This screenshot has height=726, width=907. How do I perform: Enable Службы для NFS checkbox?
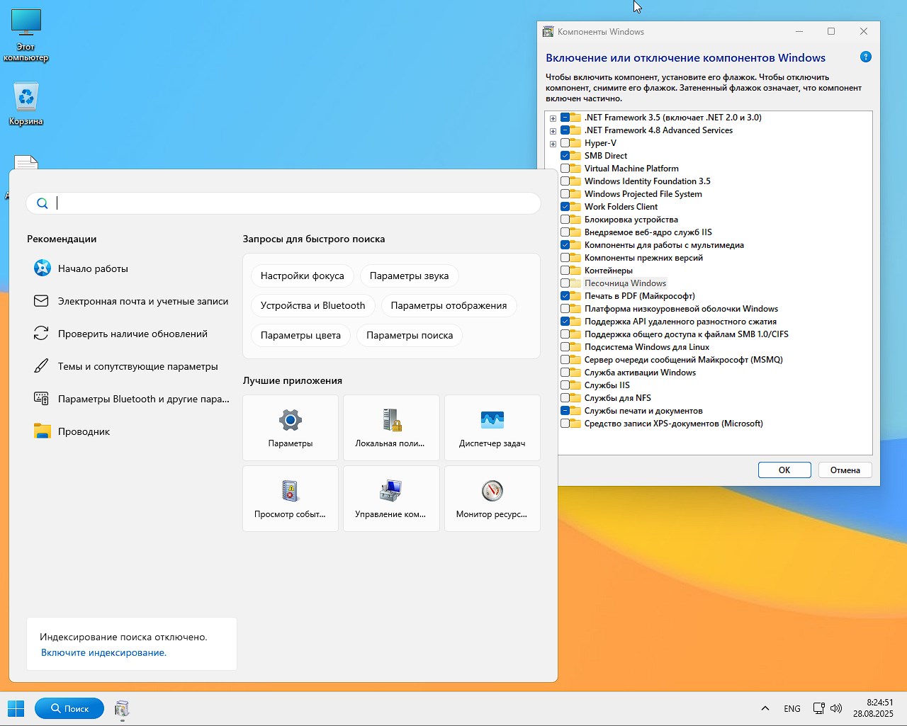tap(565, 398)
